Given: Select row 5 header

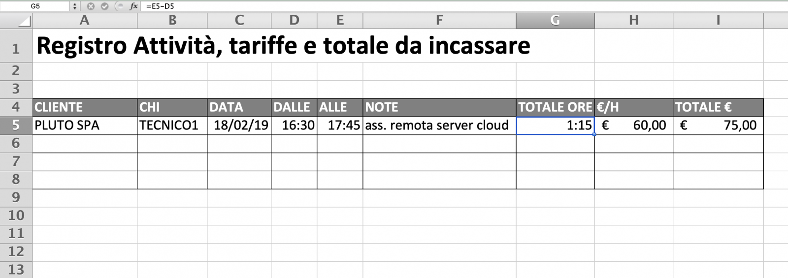Looking at the screenshot, I should tap(16, 125).
